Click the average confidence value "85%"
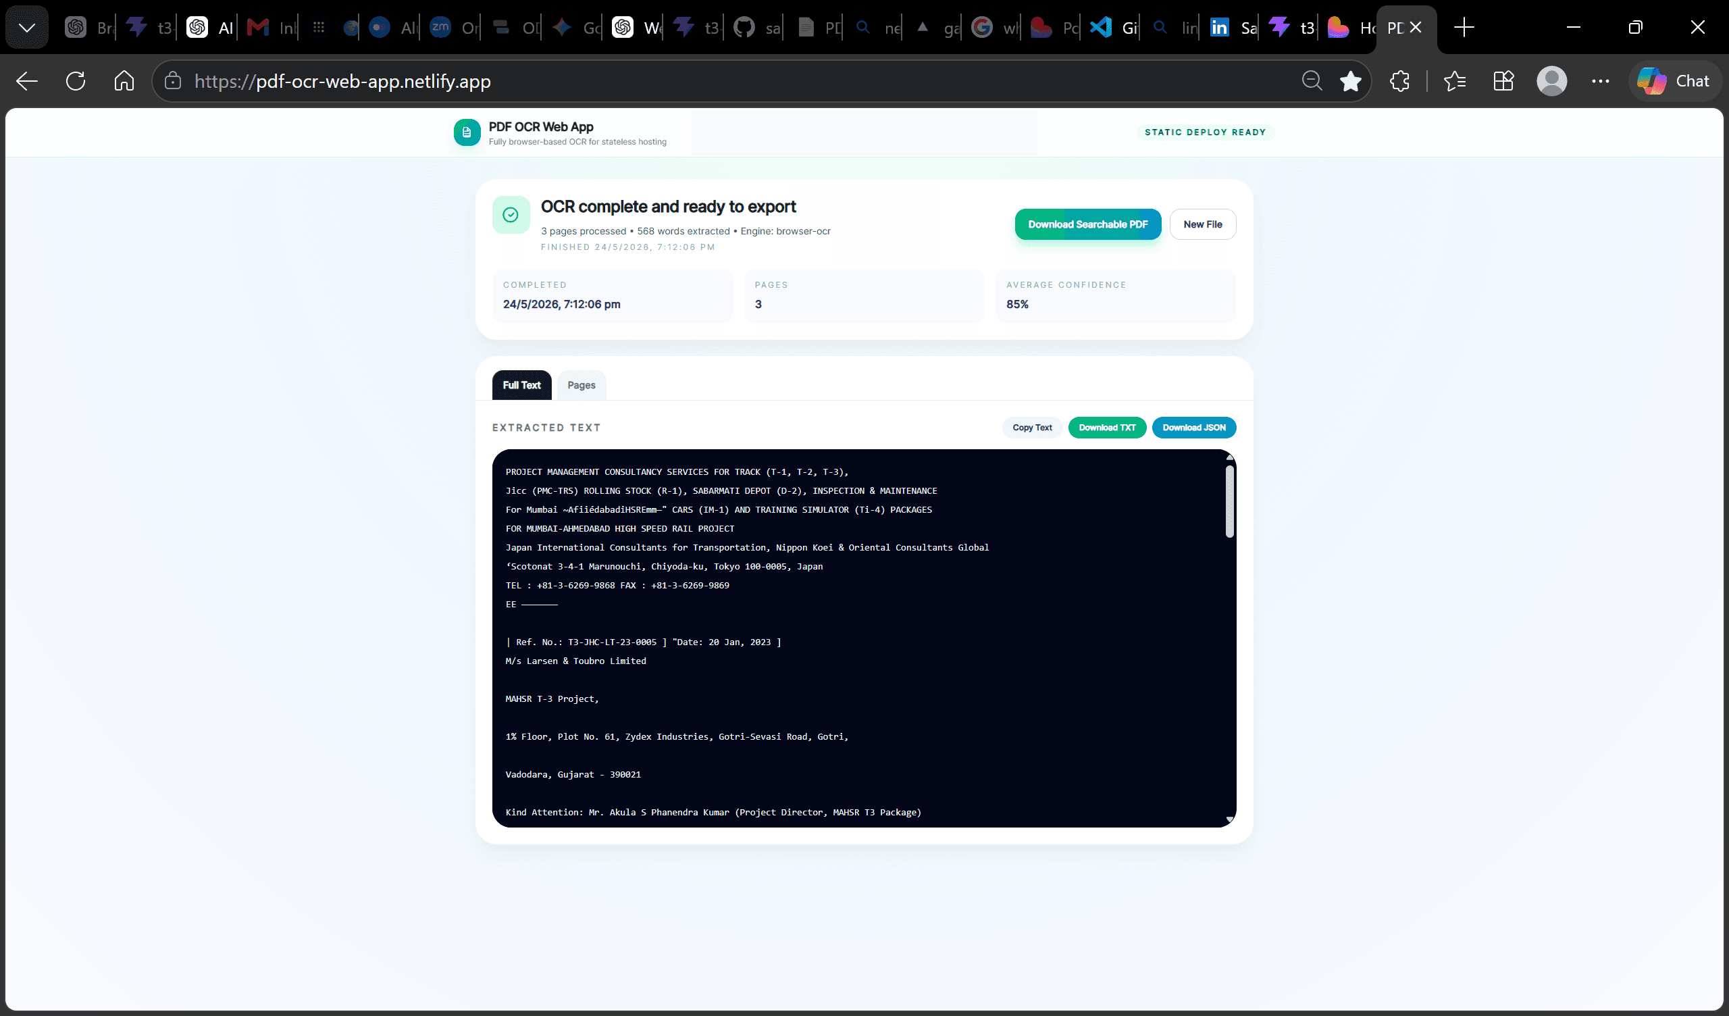 (1017, 304)
